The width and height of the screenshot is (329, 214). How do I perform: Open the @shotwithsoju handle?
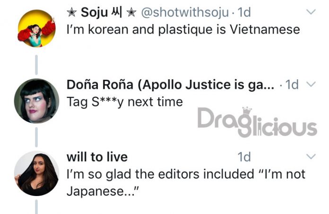coord(185,12)
